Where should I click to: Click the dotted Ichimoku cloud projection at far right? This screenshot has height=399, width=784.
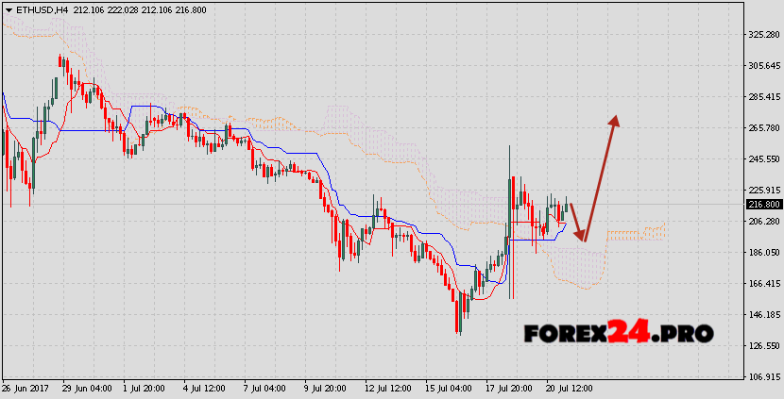pyautogui.click(x=635, y=233)
